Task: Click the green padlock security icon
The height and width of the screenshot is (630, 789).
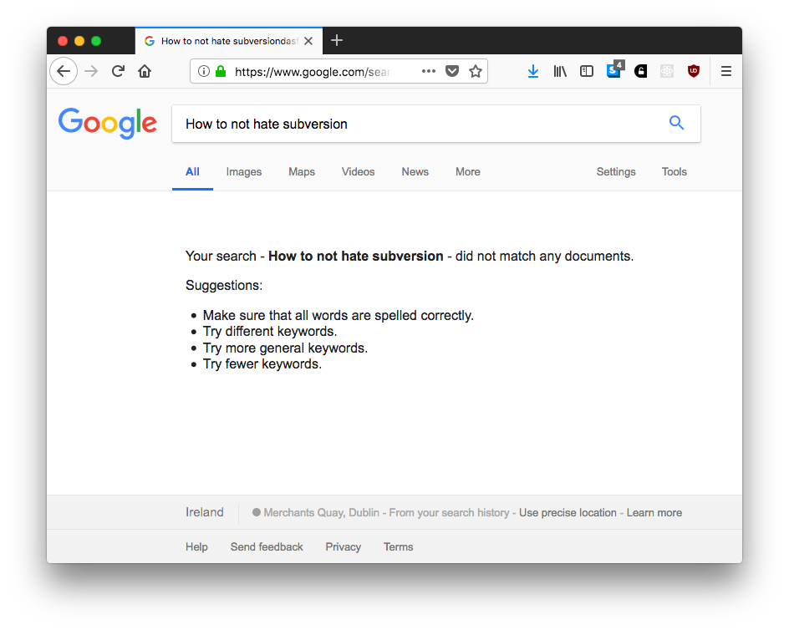Action: 221,72
